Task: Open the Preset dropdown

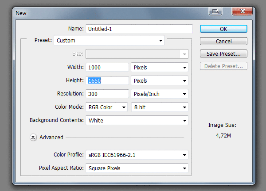Action: (x=109, y=41)
